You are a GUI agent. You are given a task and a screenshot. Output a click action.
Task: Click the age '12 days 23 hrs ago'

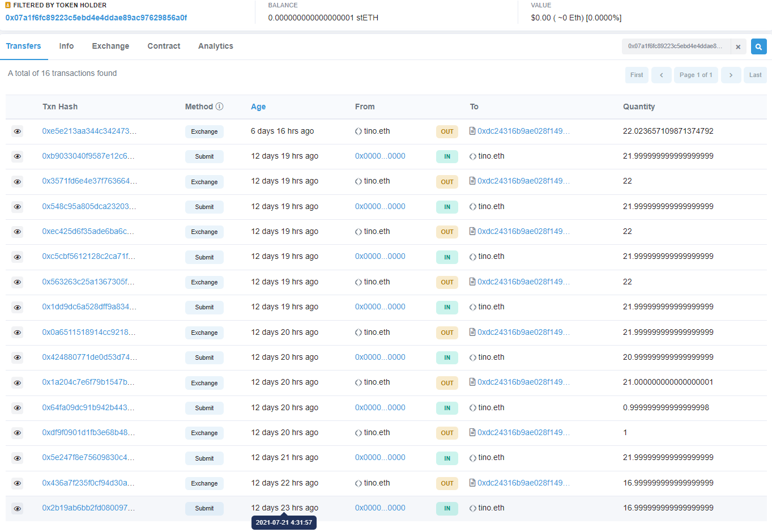pos(284,508)
